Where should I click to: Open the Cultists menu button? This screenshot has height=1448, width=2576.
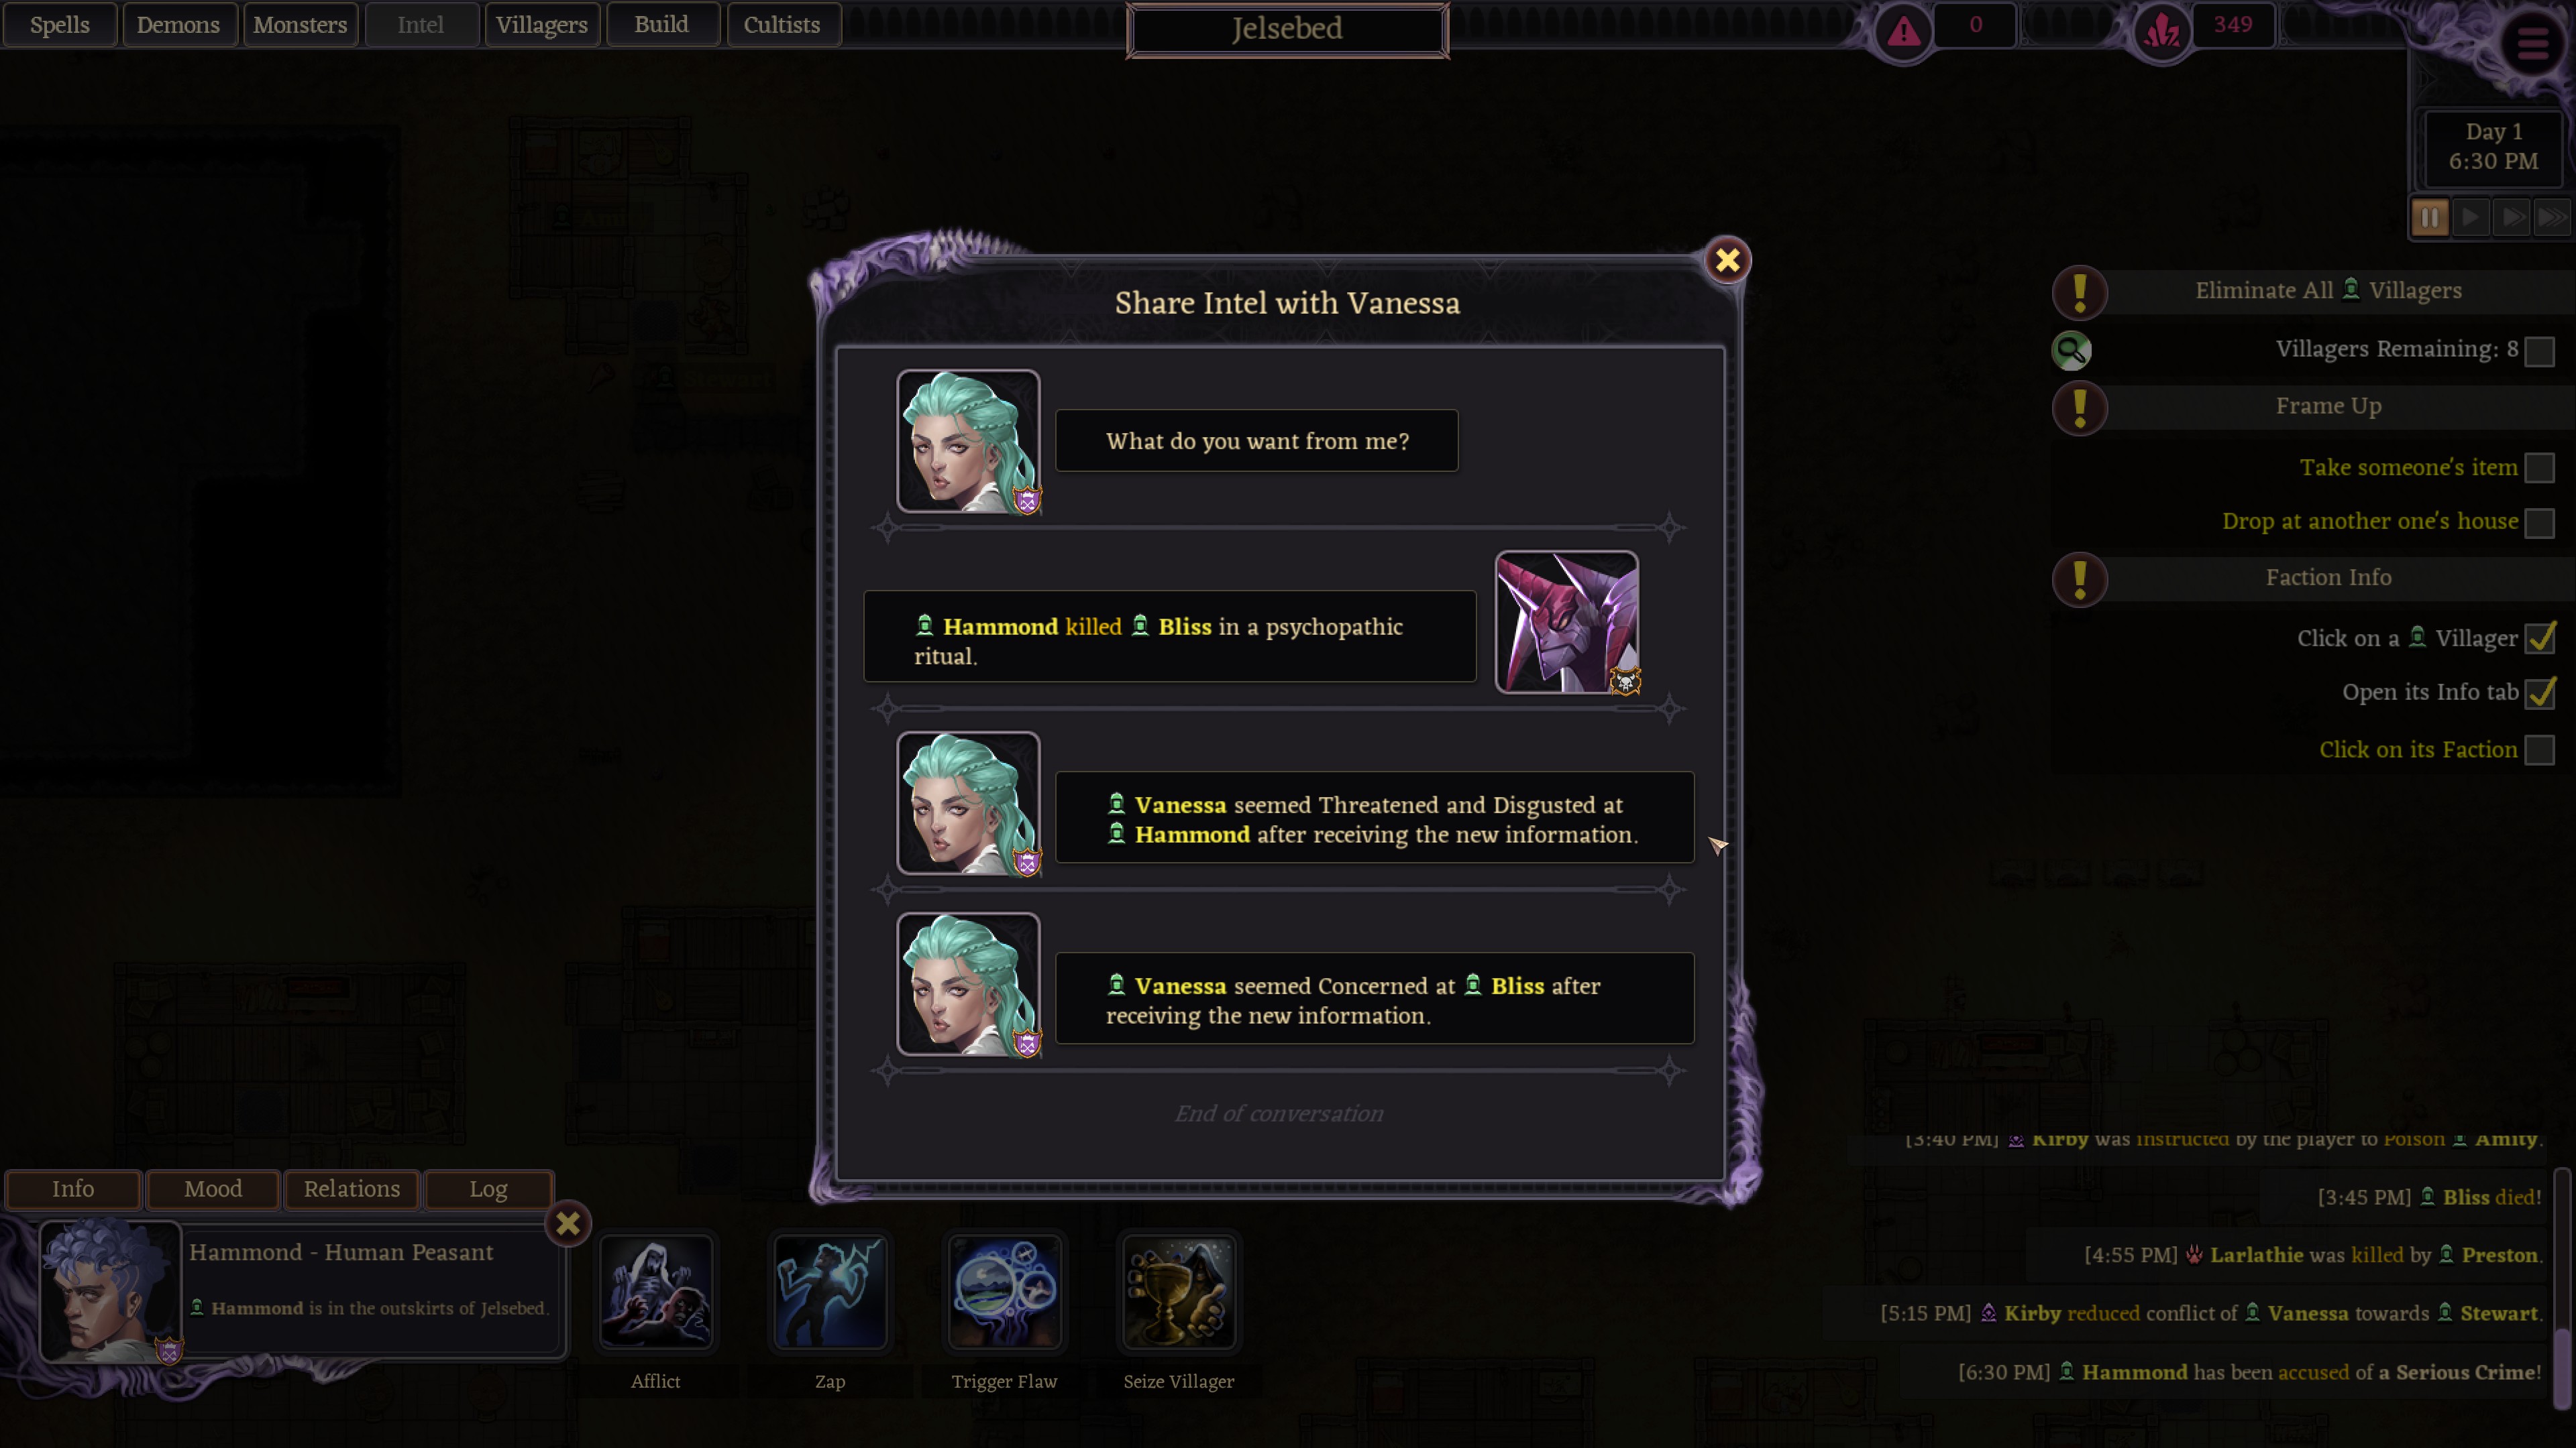tap(782, 25)
